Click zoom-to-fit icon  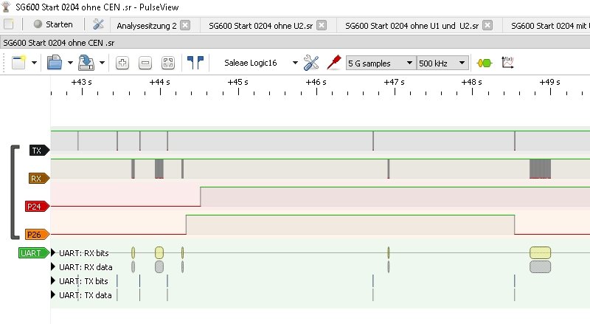coord(168,63)
